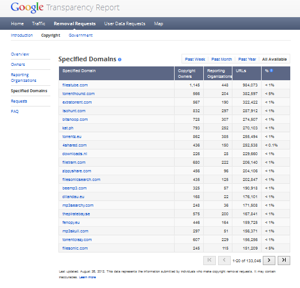Click the Google logo

click(27, 7)
